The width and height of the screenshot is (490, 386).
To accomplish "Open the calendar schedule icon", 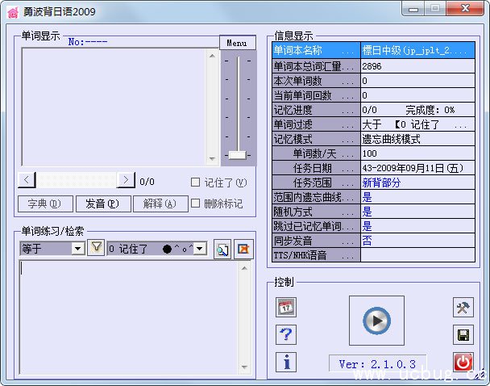I will tap(286, 307).
